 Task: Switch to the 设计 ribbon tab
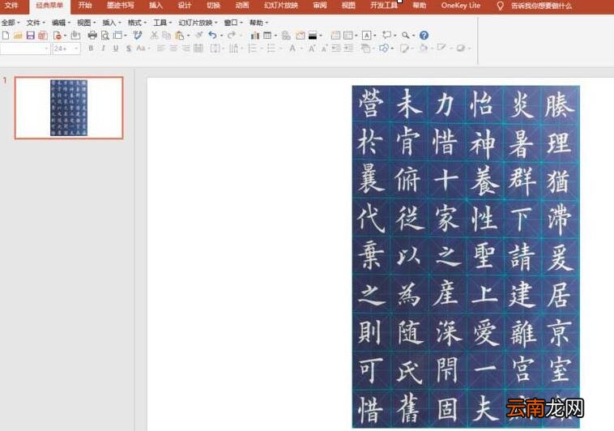click(x=185, y=6)
